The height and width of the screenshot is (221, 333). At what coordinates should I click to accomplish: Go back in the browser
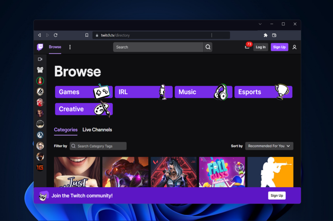39,35
